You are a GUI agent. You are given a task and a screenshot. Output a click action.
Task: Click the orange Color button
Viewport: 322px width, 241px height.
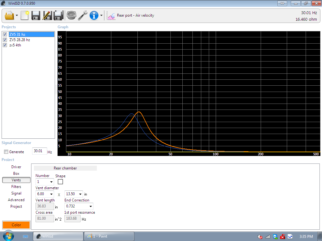(x=16, y=225)
